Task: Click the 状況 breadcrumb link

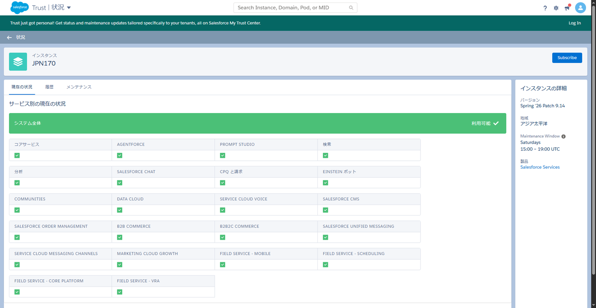Action: pos(20,37)
